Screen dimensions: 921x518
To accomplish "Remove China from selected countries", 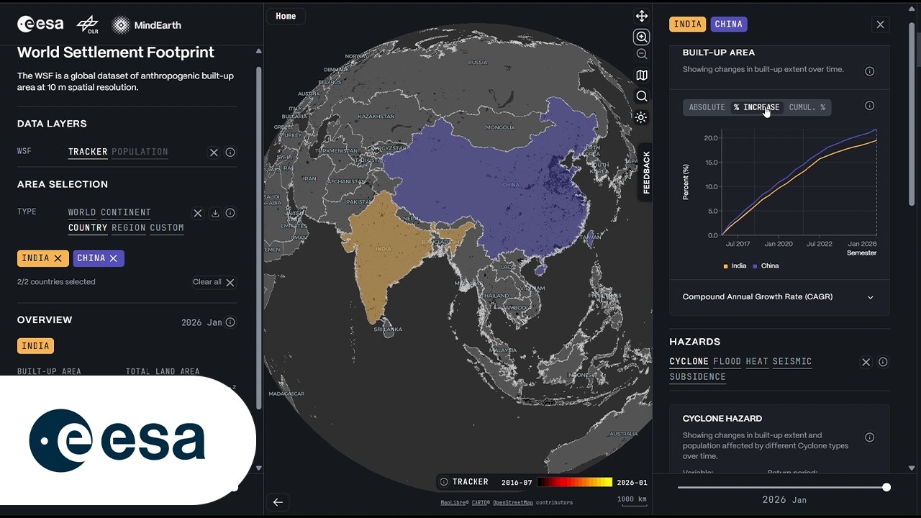I will coord(113,258).
